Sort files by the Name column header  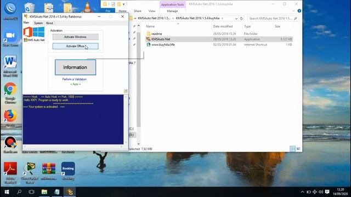click(150, 26)
